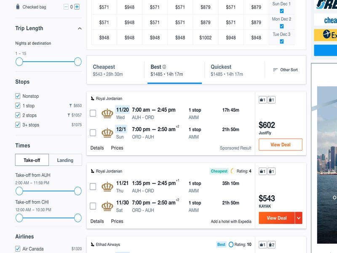Screen dimensions: 337x253
Task: Click the Best badge on Etihad Airways card
Action: tap(221, 245)
